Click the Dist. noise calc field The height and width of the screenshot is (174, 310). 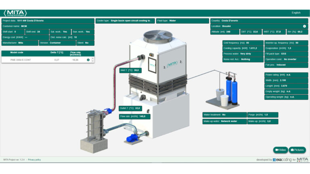coord(72,37)
